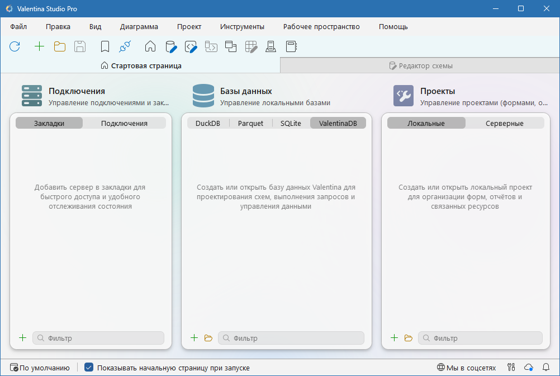Screen dimensions: 560x376
Task: Click the Базы данных cylinder header icon
Action: [203, 96]
